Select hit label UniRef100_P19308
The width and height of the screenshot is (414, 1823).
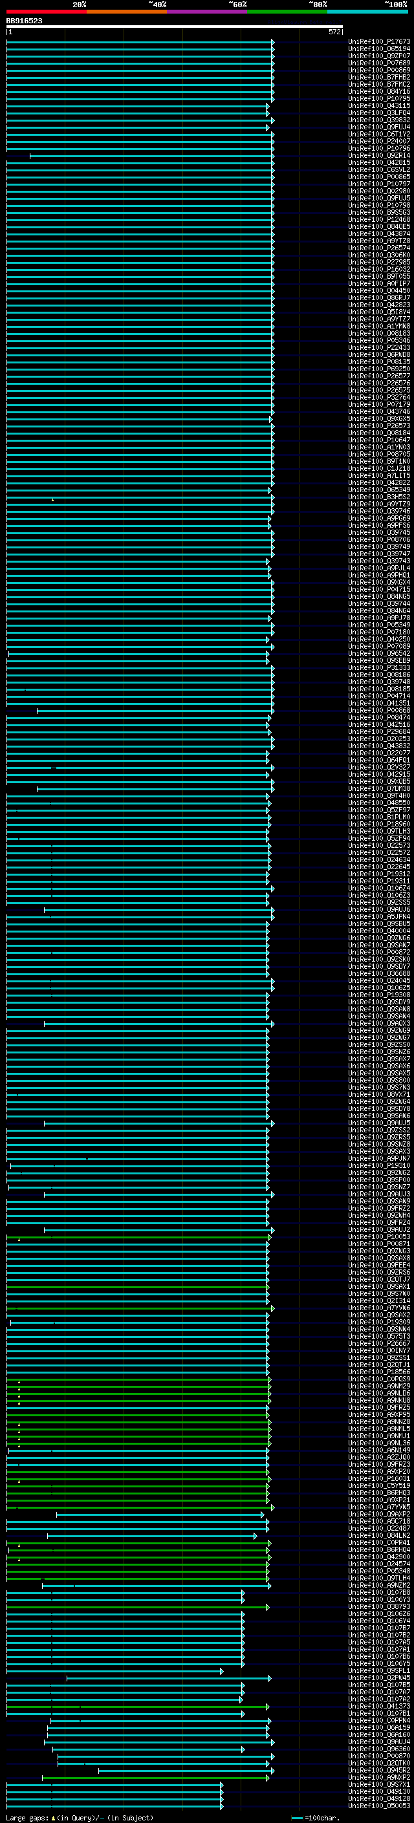(x=379, y=995)
